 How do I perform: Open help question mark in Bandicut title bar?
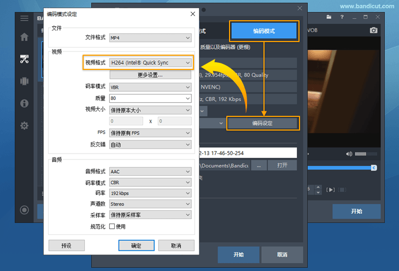coord(342,17)
